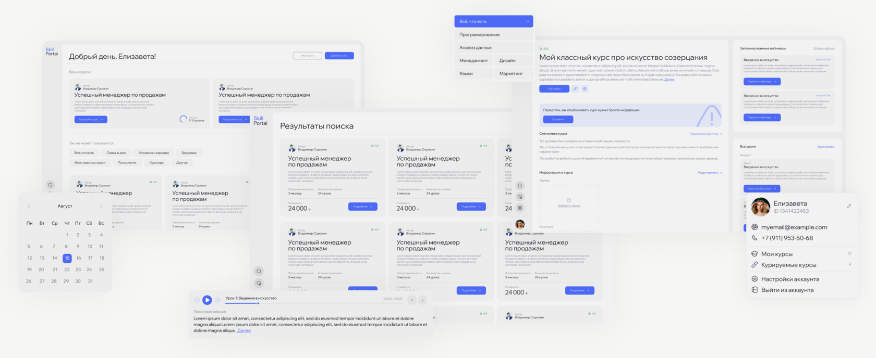Skip forward 30 seconds in the lesson player

tap(217, 300)
